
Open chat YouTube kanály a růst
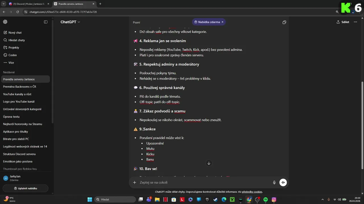26,94
